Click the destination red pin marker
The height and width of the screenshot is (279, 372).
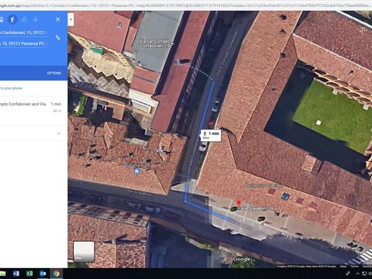click(x=239, y=203)
